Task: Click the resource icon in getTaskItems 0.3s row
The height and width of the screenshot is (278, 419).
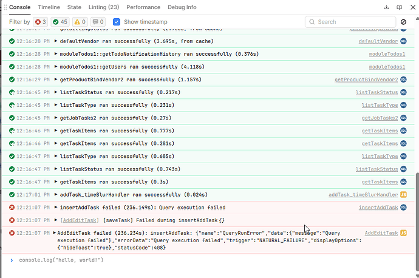Action: tap(403, 182)
